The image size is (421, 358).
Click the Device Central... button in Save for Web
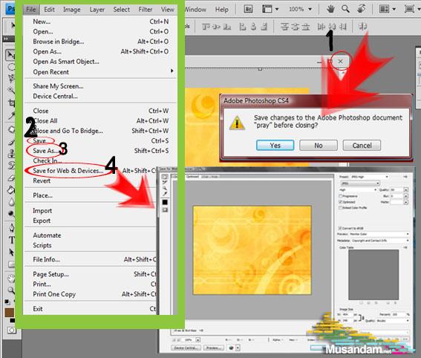[186, 348]
